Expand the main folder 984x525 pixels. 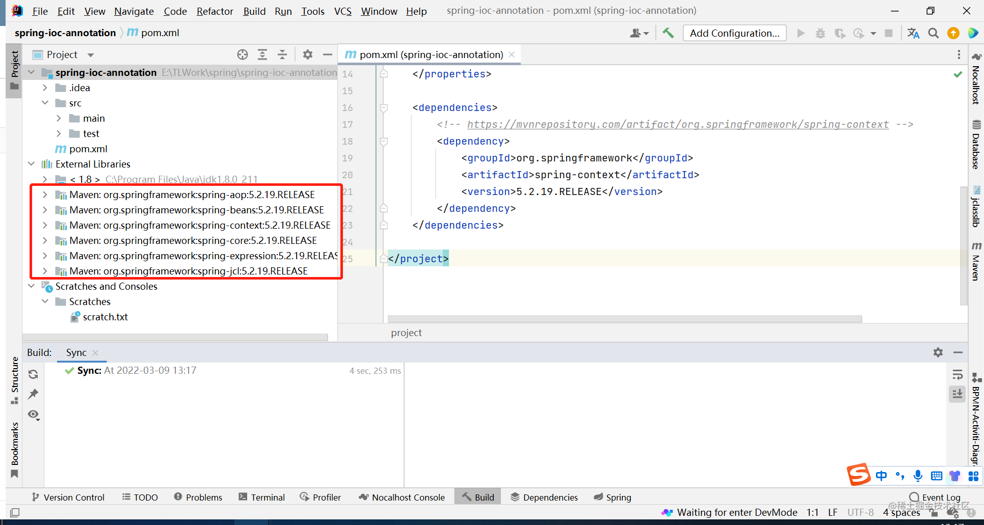point(59,118)
